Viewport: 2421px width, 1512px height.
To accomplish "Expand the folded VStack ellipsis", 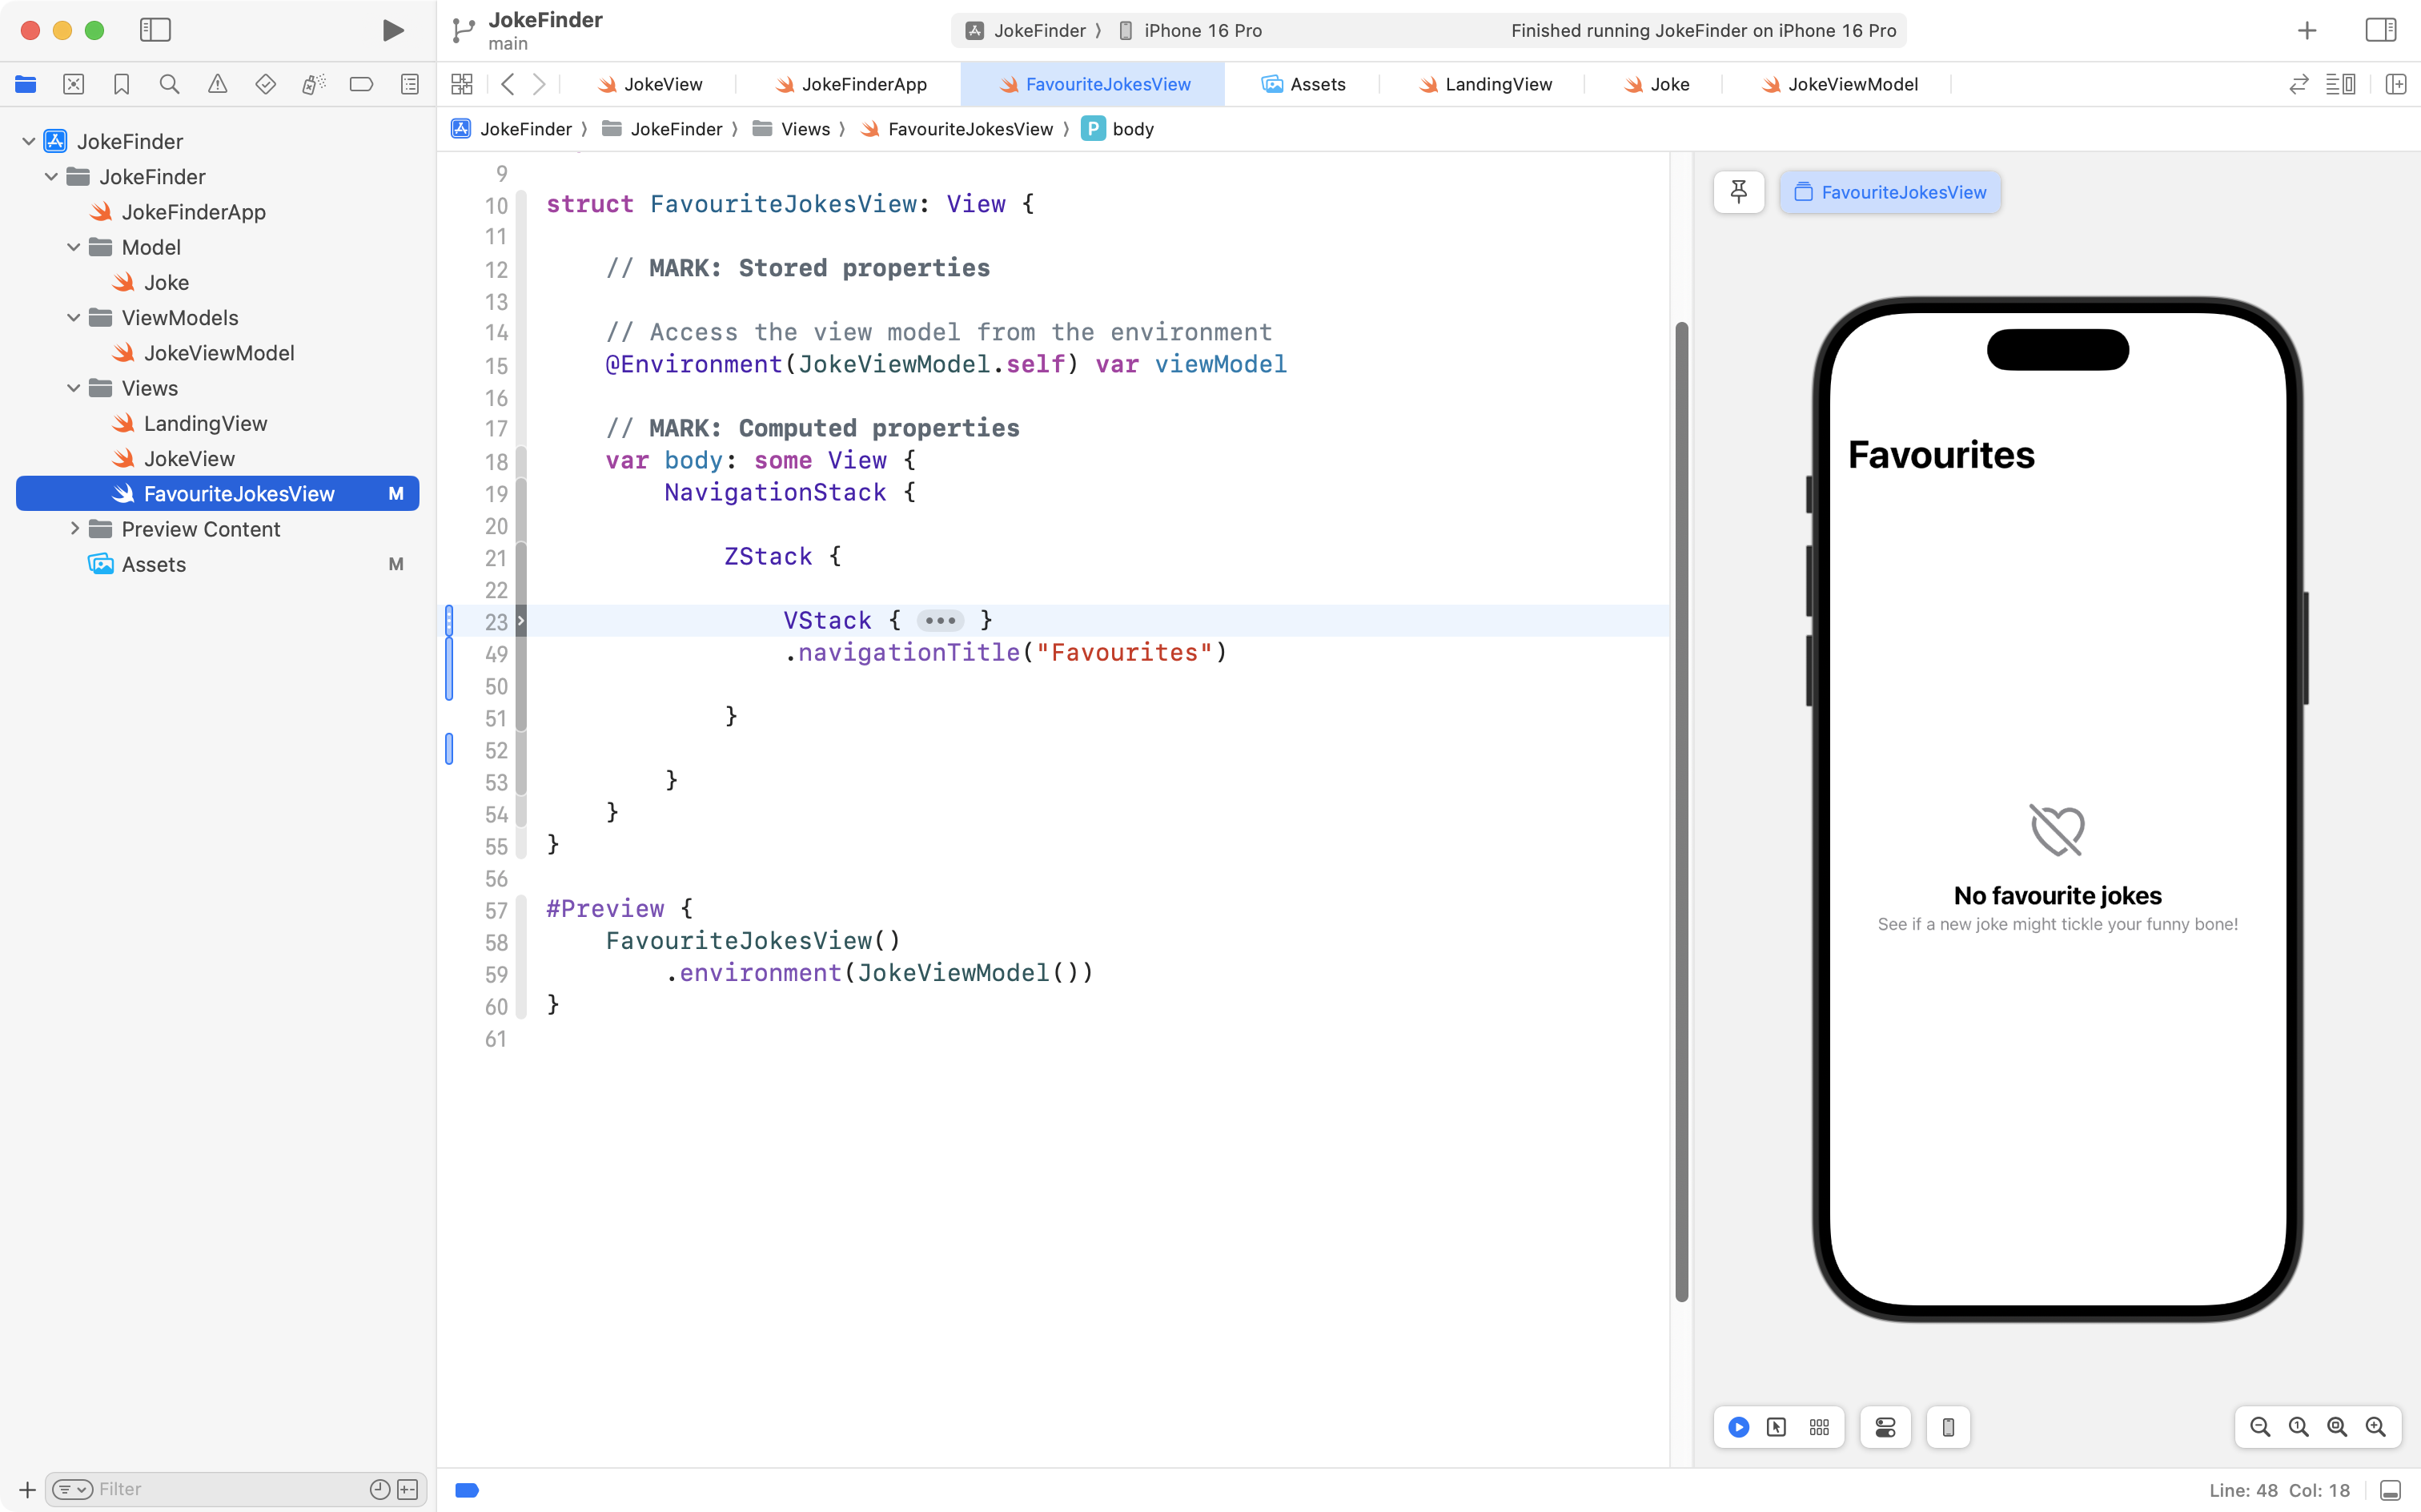I will pyautogui.click(x=940, y=621).
